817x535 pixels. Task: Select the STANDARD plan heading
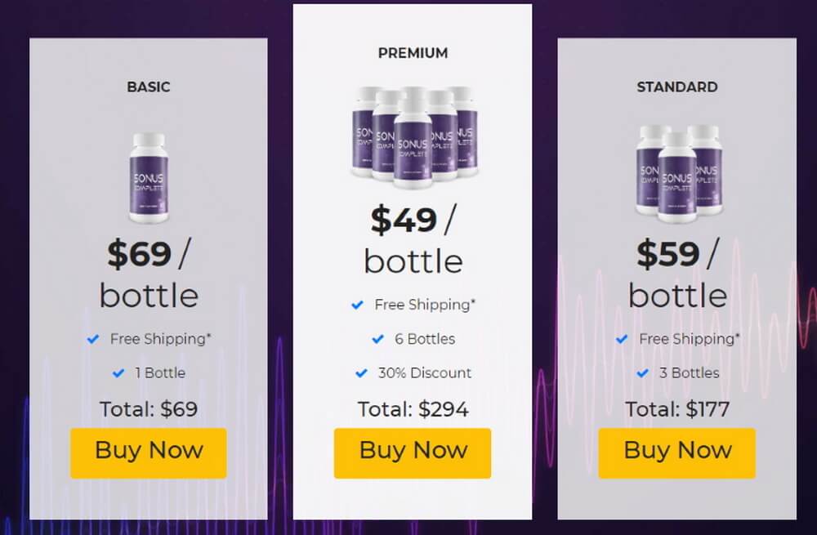click(677, 87)
